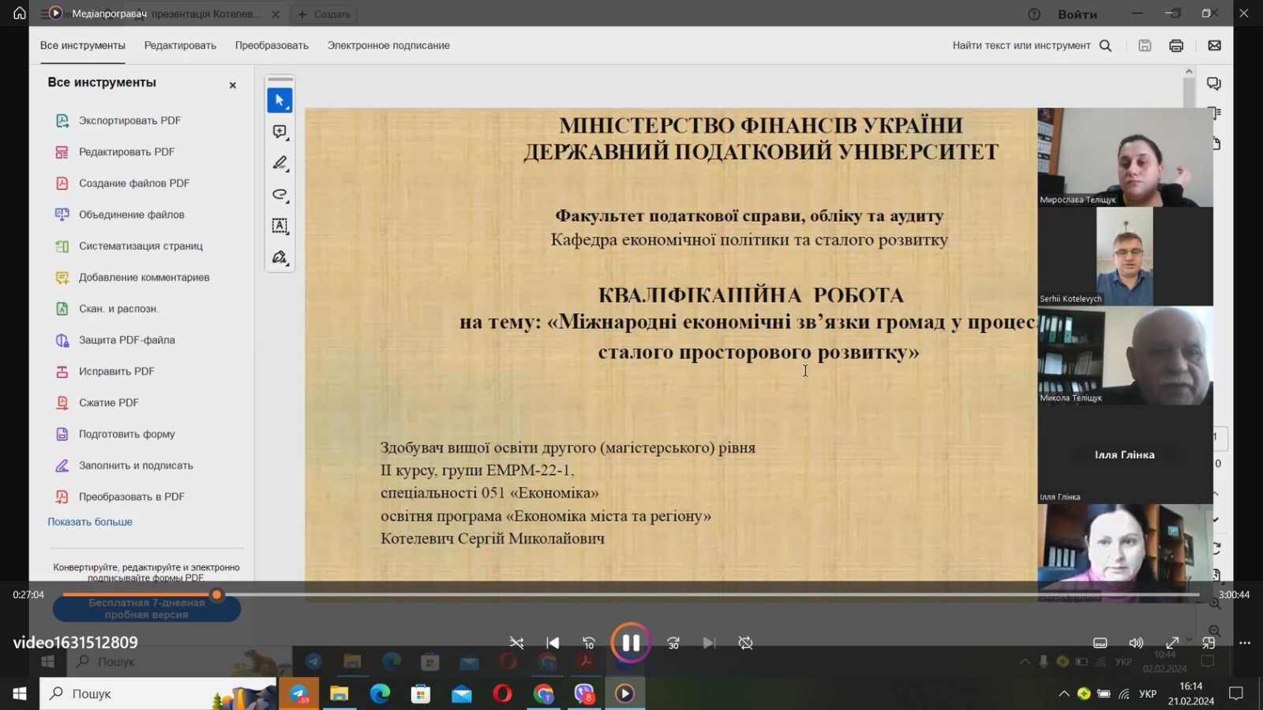Image resolution: width=1263 pixels, height=710 pixels.
Task: Click the Acrobat save disk icon
Action: coord(1145,46)
